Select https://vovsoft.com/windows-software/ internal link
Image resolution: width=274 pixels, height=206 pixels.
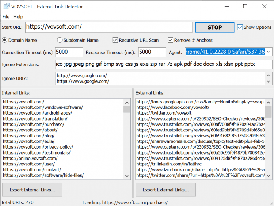[43, 107]
